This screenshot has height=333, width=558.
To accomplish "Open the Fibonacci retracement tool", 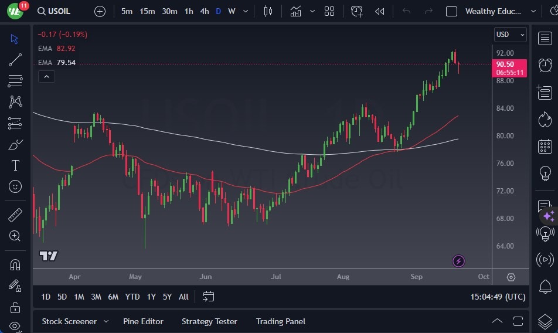I will point(15,80).
